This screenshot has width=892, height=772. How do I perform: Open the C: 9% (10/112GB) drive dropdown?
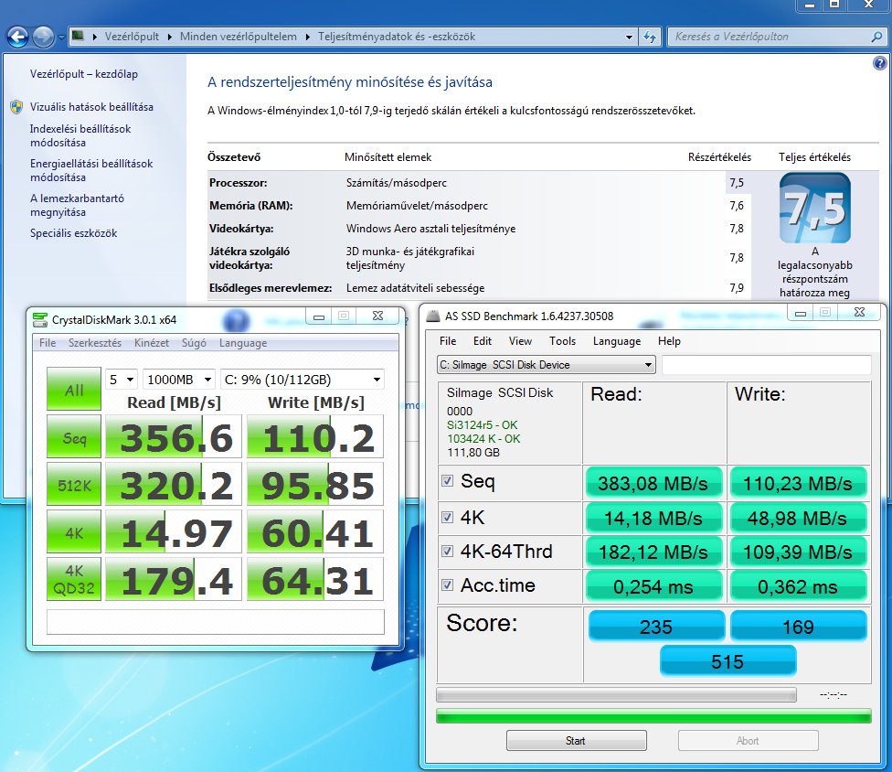tap(303, 380)
